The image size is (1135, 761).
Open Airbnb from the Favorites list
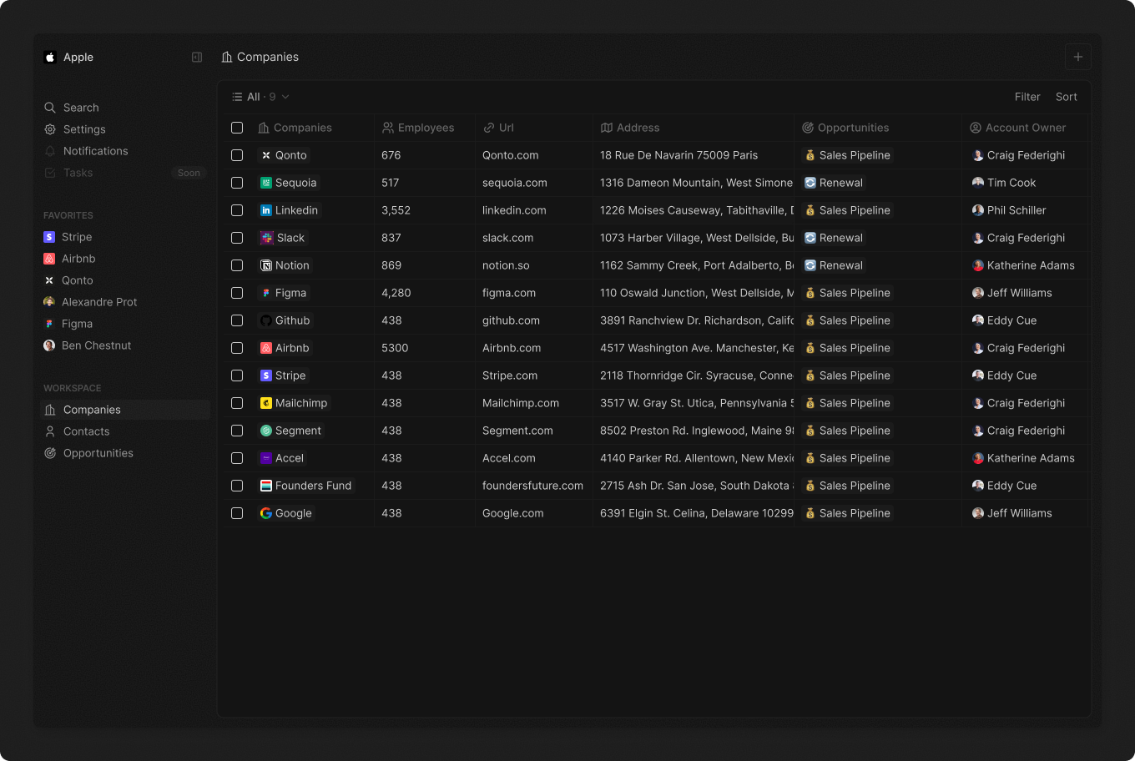pos(78,259)
